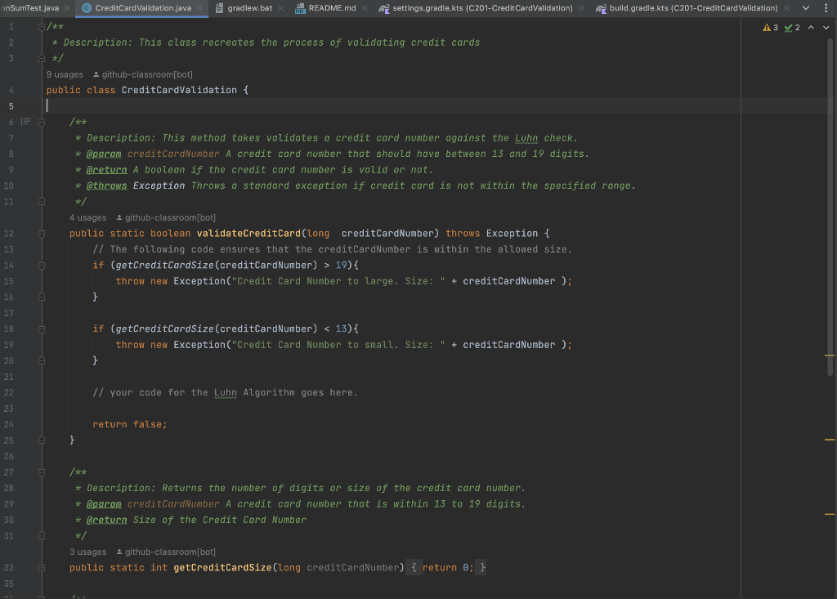Jump to previous problem with the up arrow icon
The height and width of the screenshot is (599, 837).
click(810, 27)
